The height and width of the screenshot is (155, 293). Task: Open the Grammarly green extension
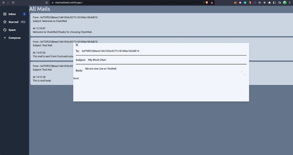click(245, 3)
